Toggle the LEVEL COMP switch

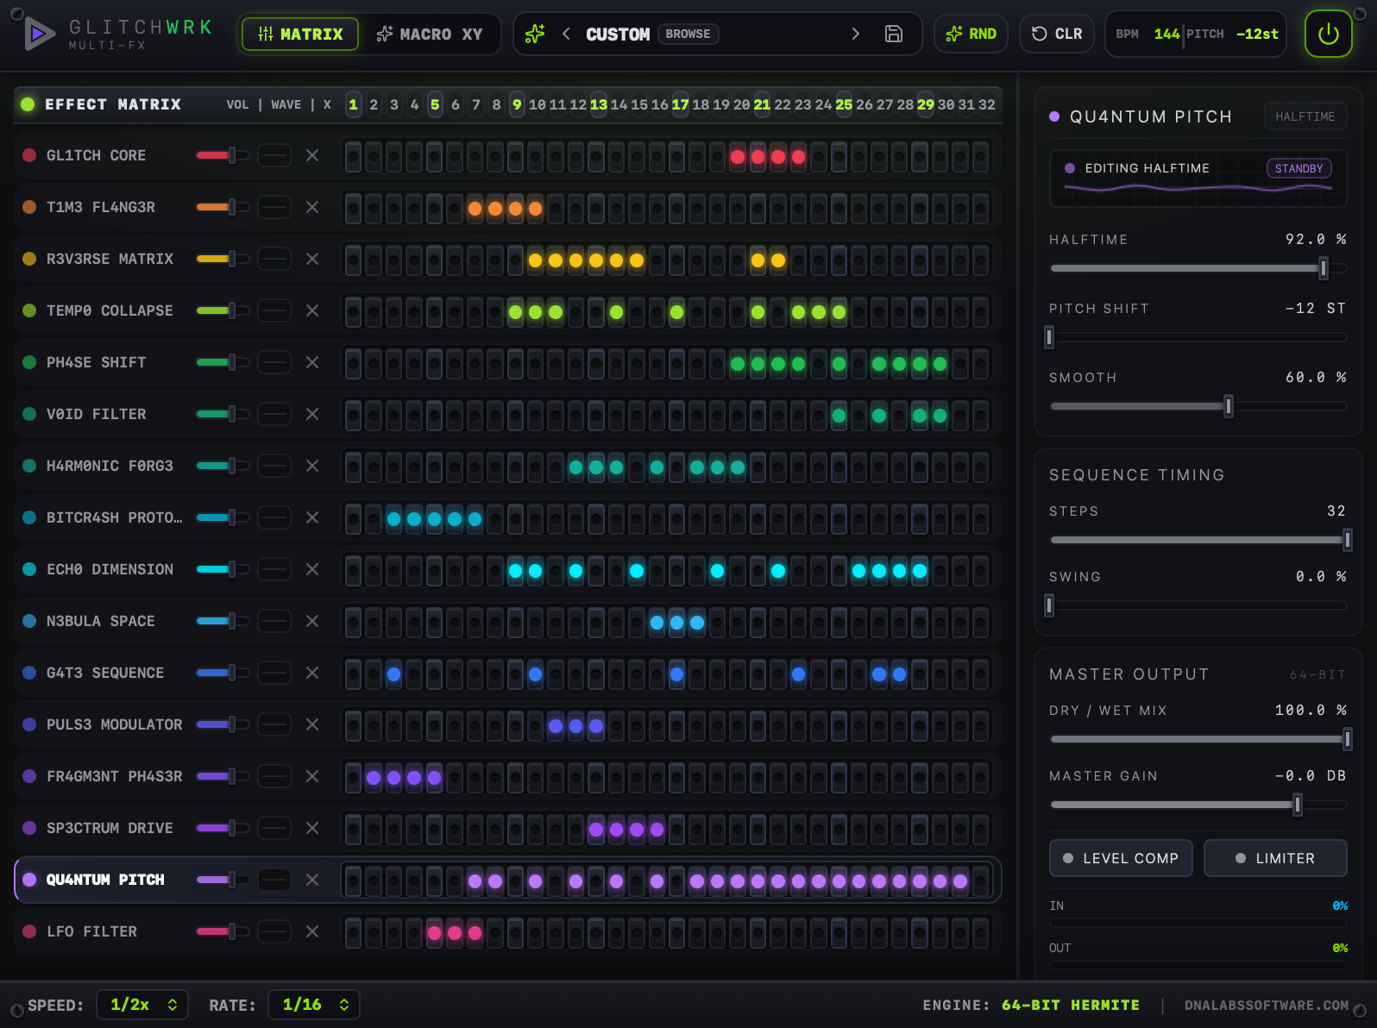click(1121, 858)
